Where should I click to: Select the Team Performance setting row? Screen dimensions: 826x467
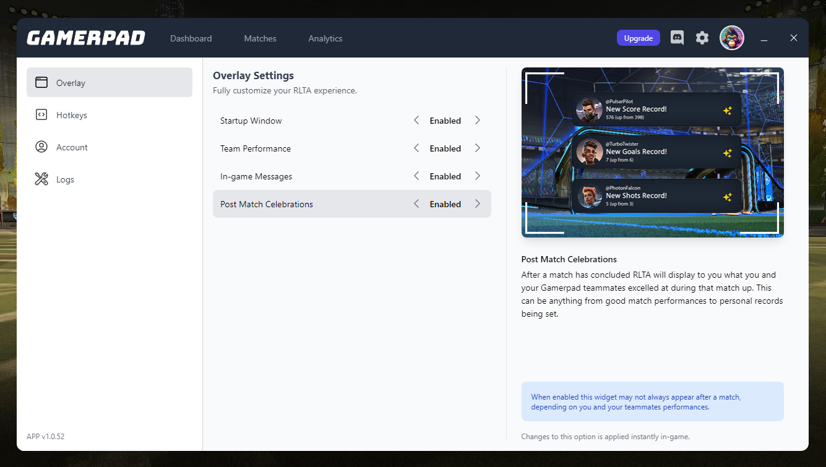pos(352,148)
